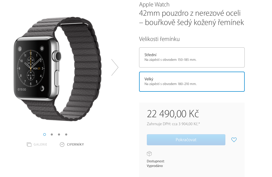
Task: Click the DPH tax note text
Action: [173, 124]
